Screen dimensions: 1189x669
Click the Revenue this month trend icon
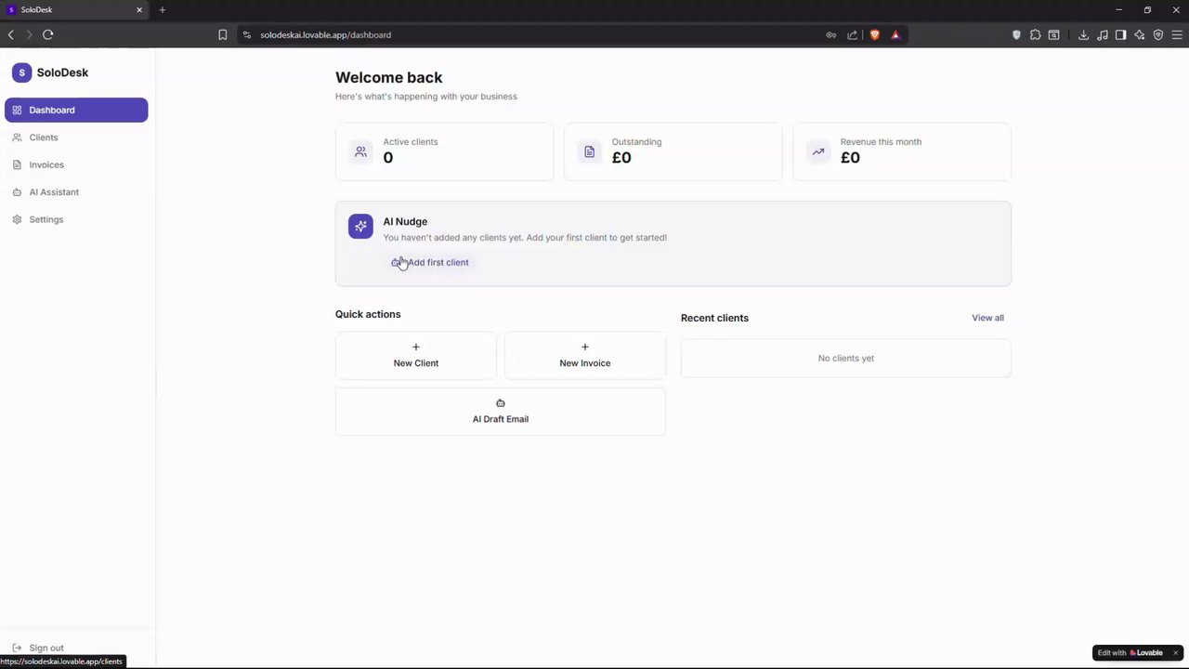817,151
